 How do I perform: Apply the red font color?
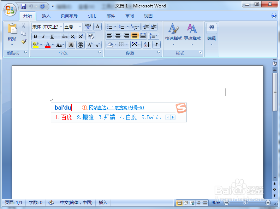click(x=48, y=45)
